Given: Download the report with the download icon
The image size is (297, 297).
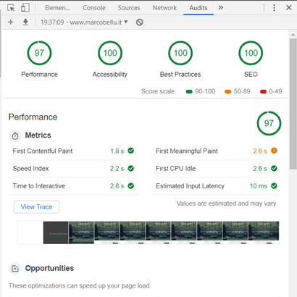Looking at the screenshot, I should coord(25,22).
